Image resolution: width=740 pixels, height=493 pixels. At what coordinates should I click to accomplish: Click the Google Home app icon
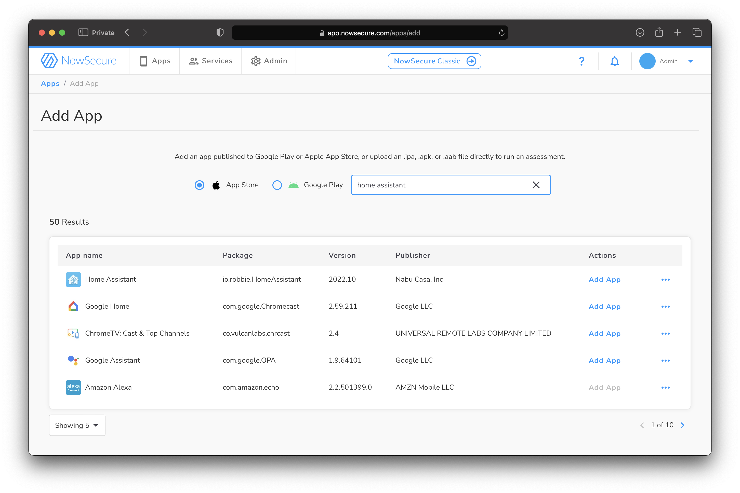click(x=73, y=306)
